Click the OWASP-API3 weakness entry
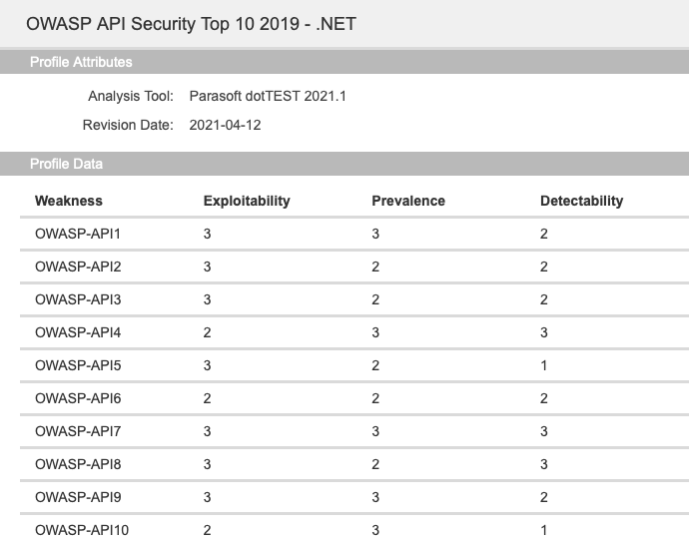The height and width of the screenshot is (545, 689). tap(78, 299)
